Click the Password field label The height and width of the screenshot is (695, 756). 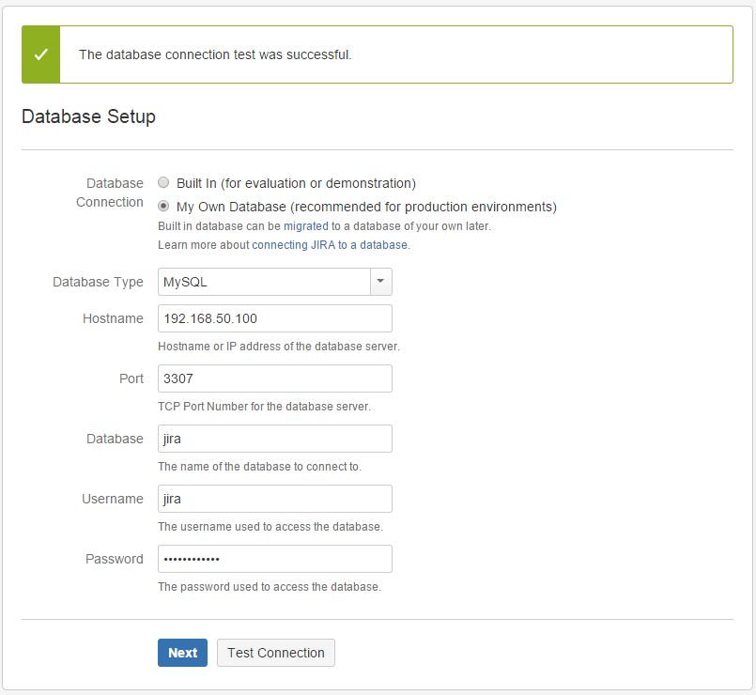115,559
